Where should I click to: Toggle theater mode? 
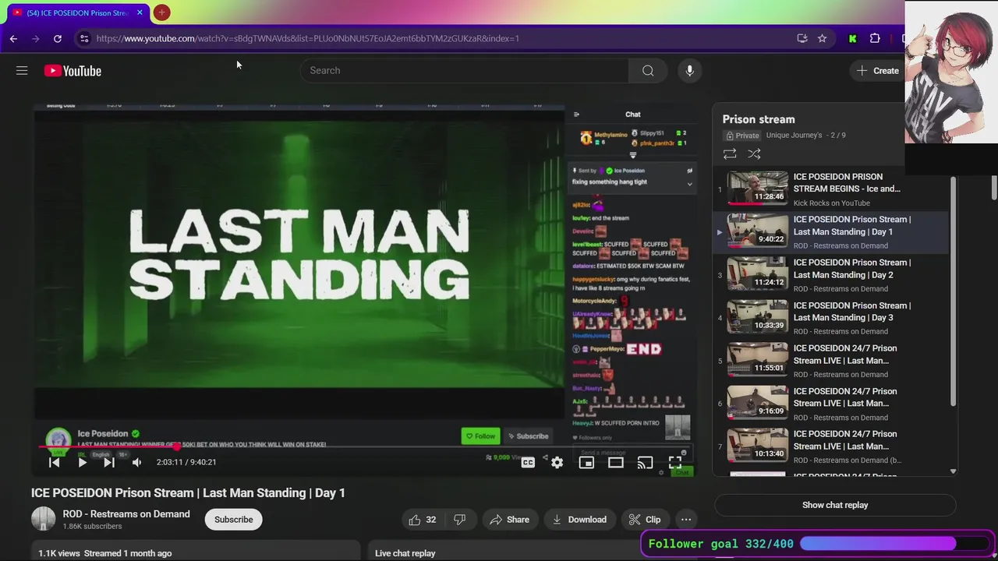615,462
